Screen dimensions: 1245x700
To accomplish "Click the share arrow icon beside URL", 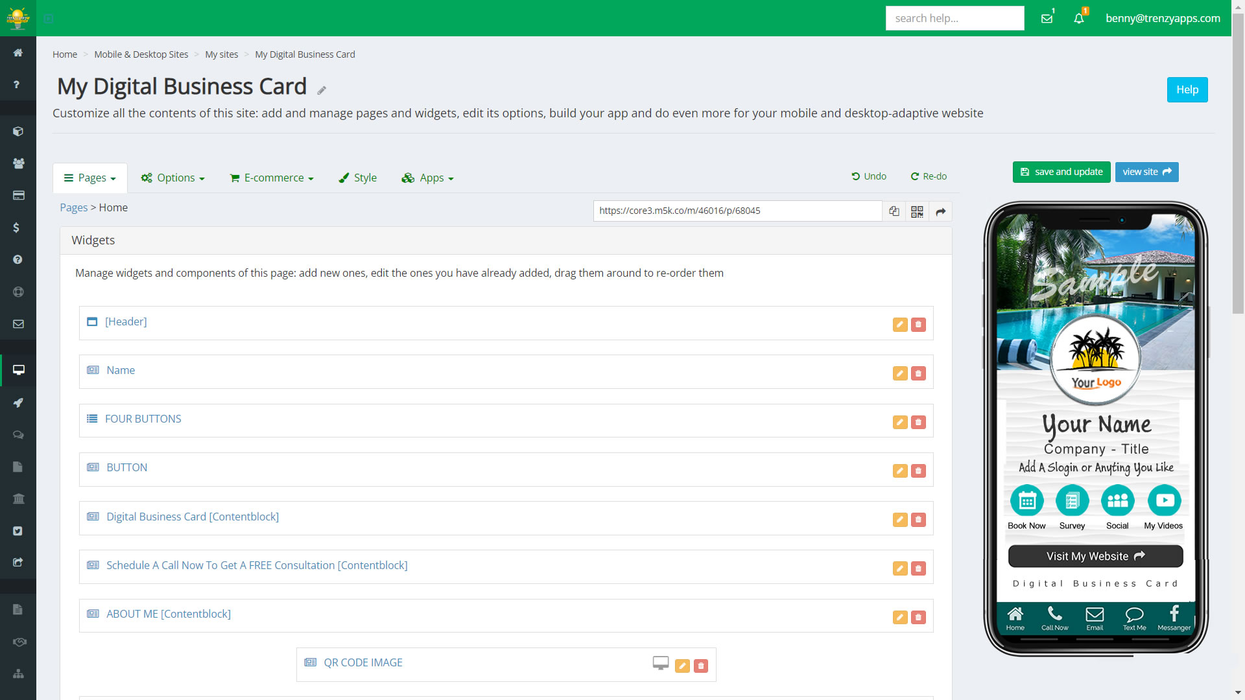I will [x=940, y=211].
